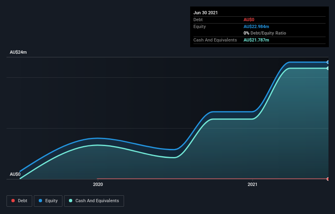335x214 pixels.
Task: Toggle Cash And Equivalents legend button
Action: [x=94, y=201]
